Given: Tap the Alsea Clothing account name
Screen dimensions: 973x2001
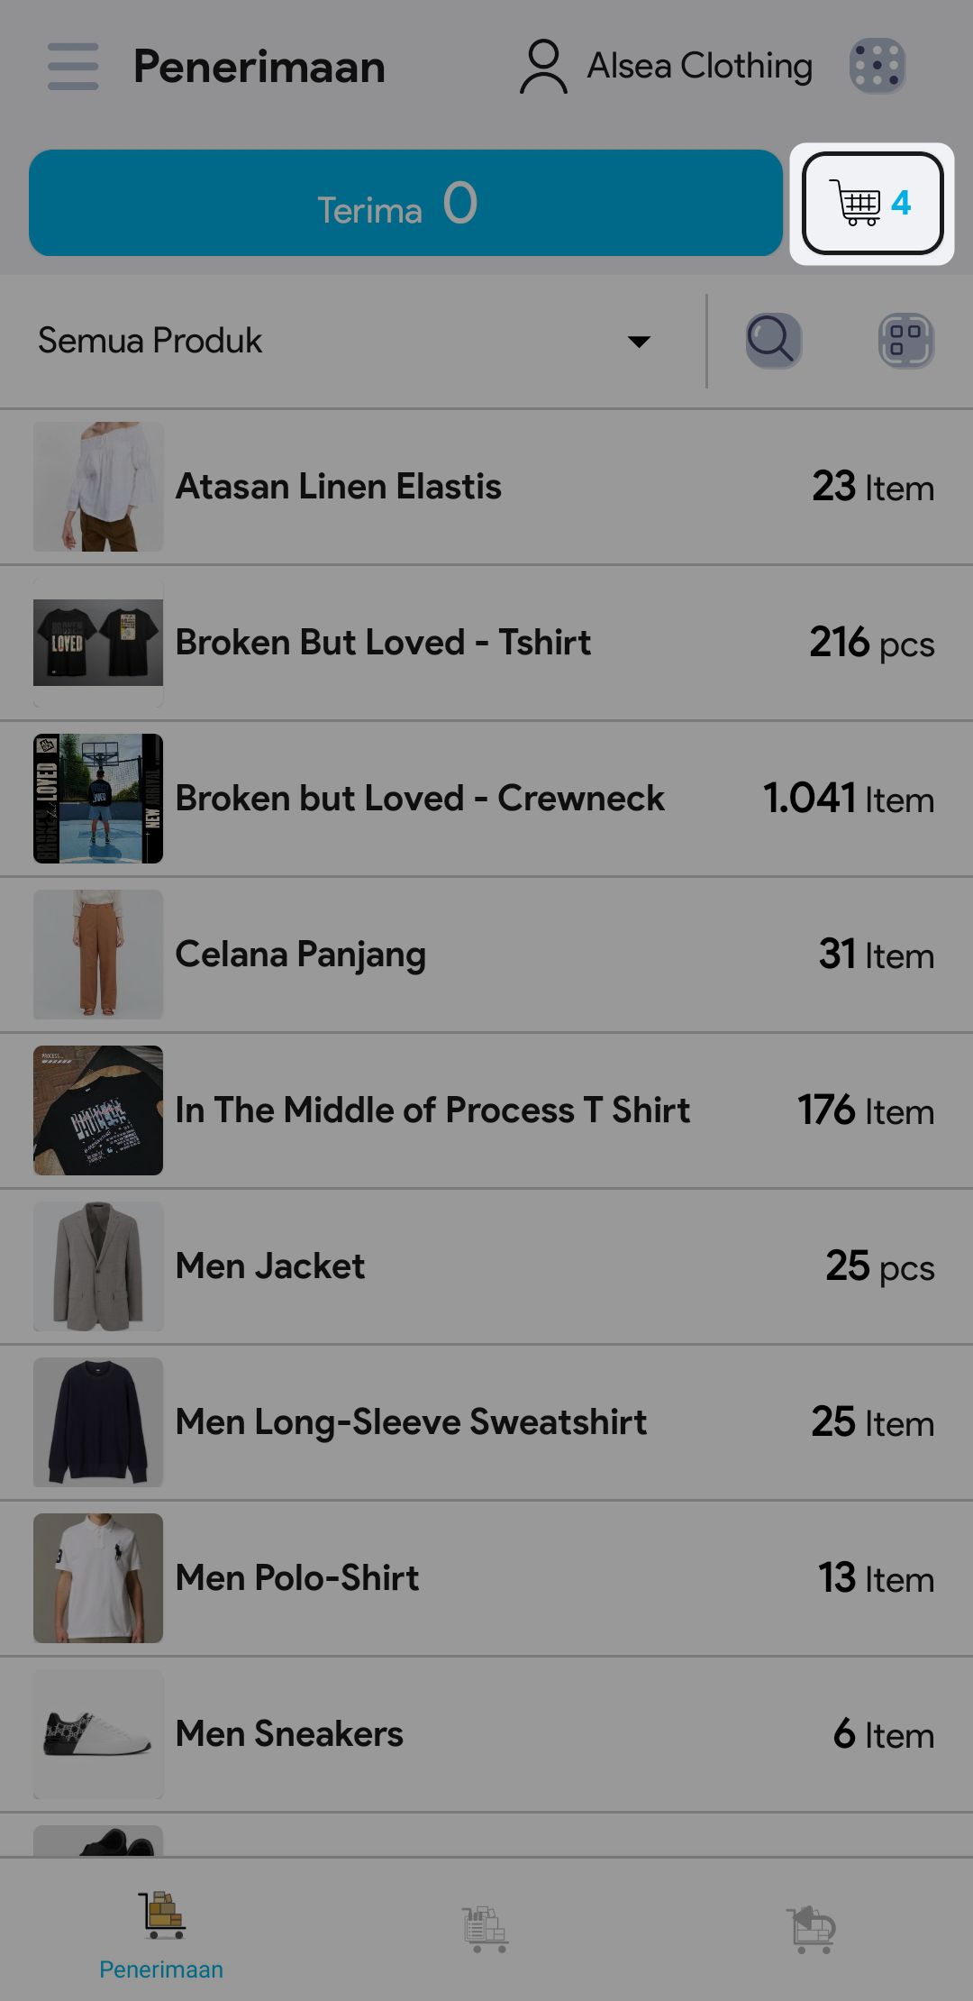Looking at the screenshot, I should click(x=699, y=67).
